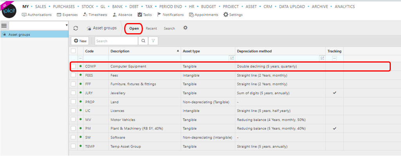The height and width of the screenshot is (156, 401).
Task: Switch to the Recent tab
Action: (x=152, y=29)
